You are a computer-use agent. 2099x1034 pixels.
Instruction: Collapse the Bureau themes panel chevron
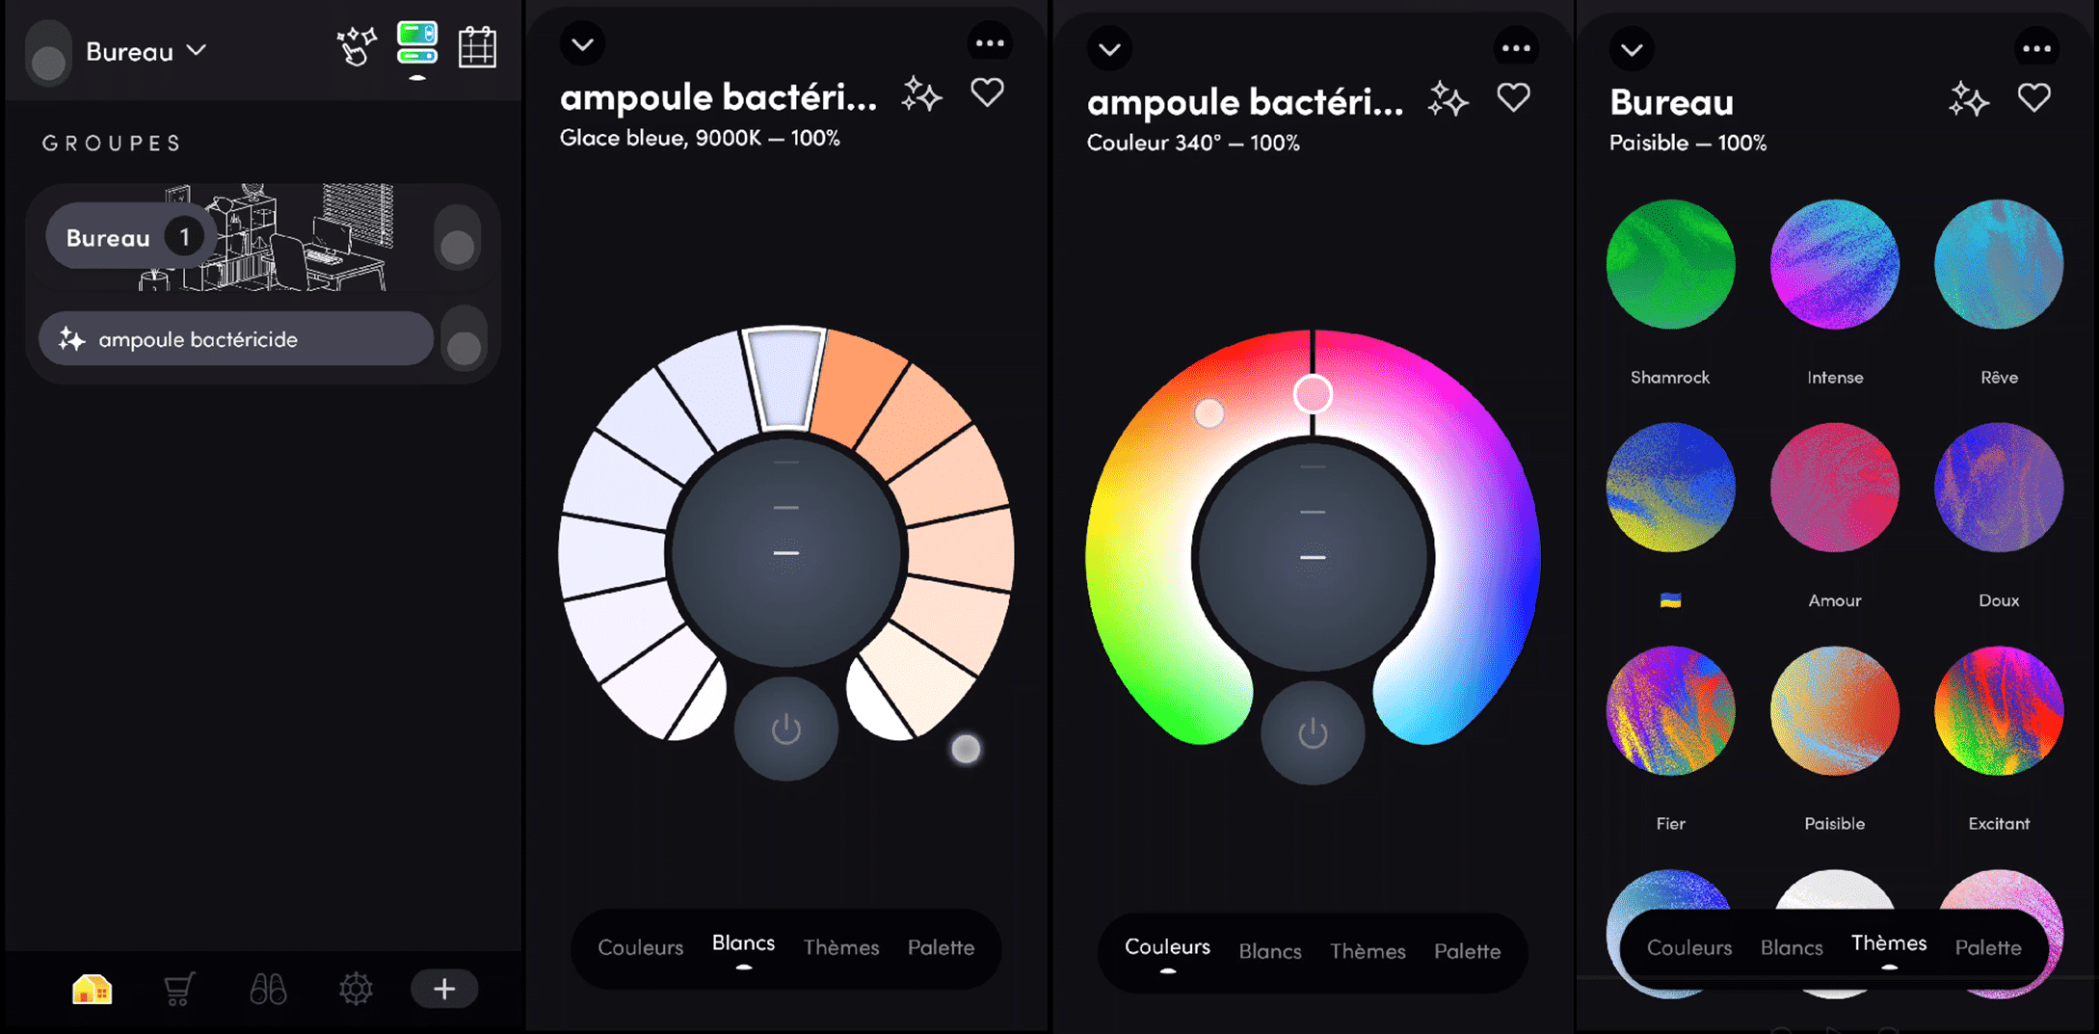coord(1632,49)
